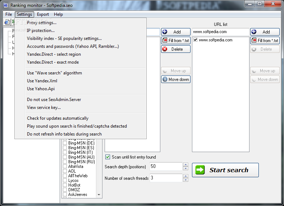Open the File menu

point(9,14)
